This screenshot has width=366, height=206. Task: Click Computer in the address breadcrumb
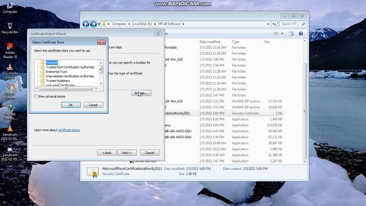pyautogui.click(x=119, y=24)
